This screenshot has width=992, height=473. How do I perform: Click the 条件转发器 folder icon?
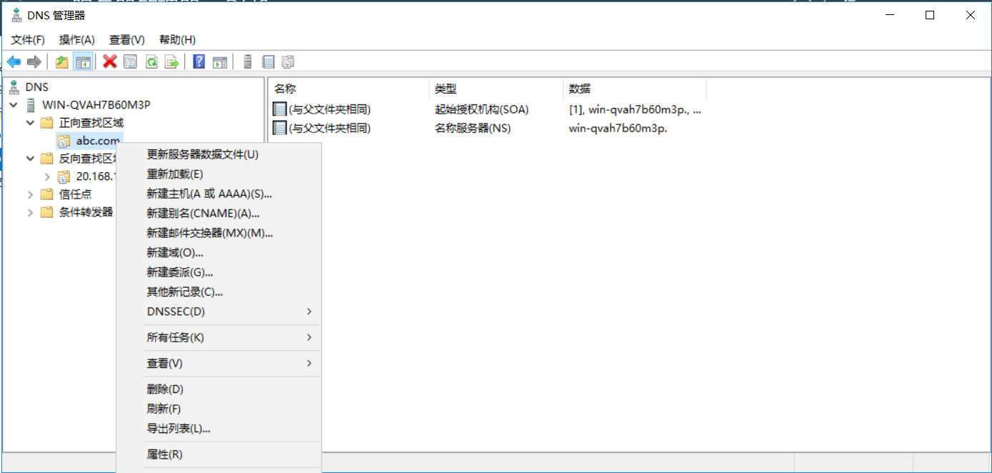coord(47,211)
